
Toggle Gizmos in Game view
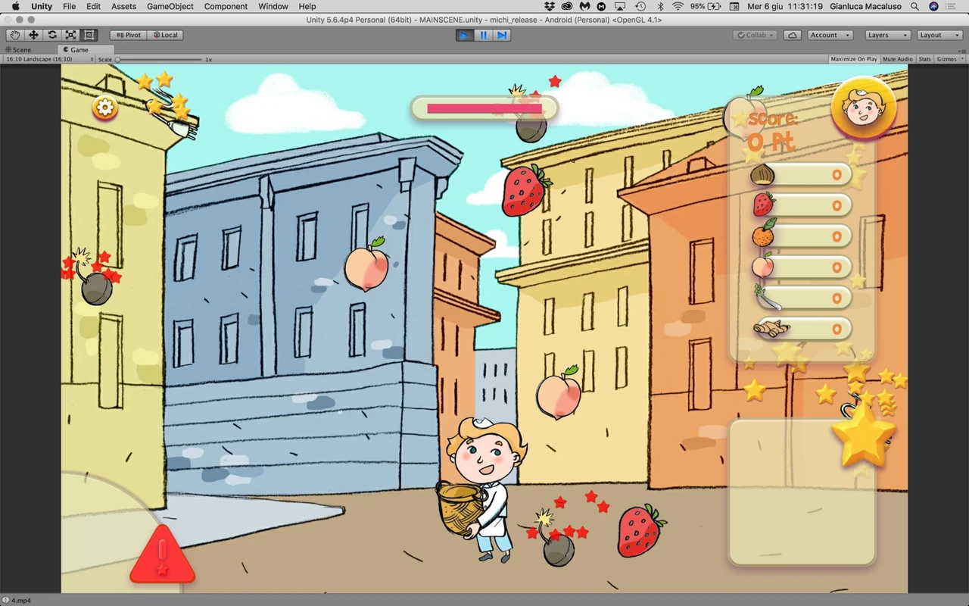click(x=945, y=59)
